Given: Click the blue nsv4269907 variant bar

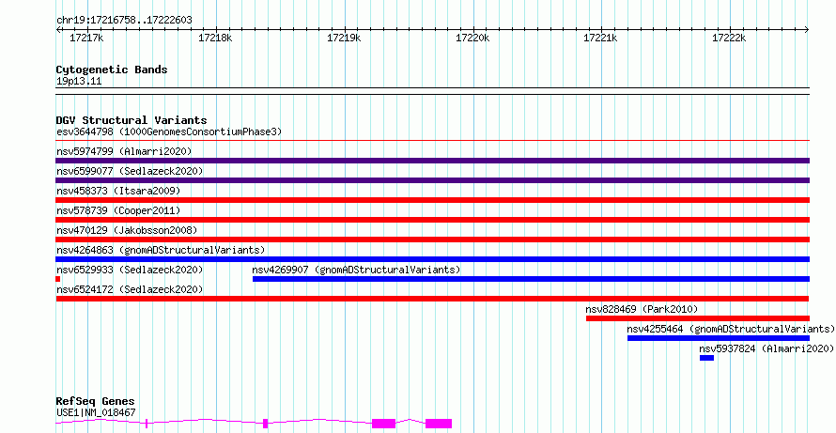Looking at the screenshot, I should pyautogui.click(x=531, y=279).
